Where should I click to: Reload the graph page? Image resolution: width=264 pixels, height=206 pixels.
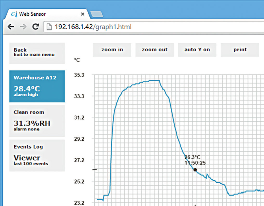click(35, 27)
